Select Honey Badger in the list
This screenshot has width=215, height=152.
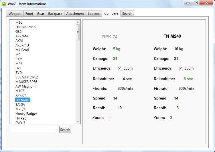point(26,114)
